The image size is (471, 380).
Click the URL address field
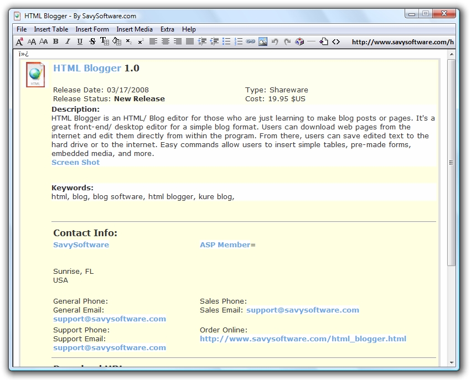coord(402,41)
